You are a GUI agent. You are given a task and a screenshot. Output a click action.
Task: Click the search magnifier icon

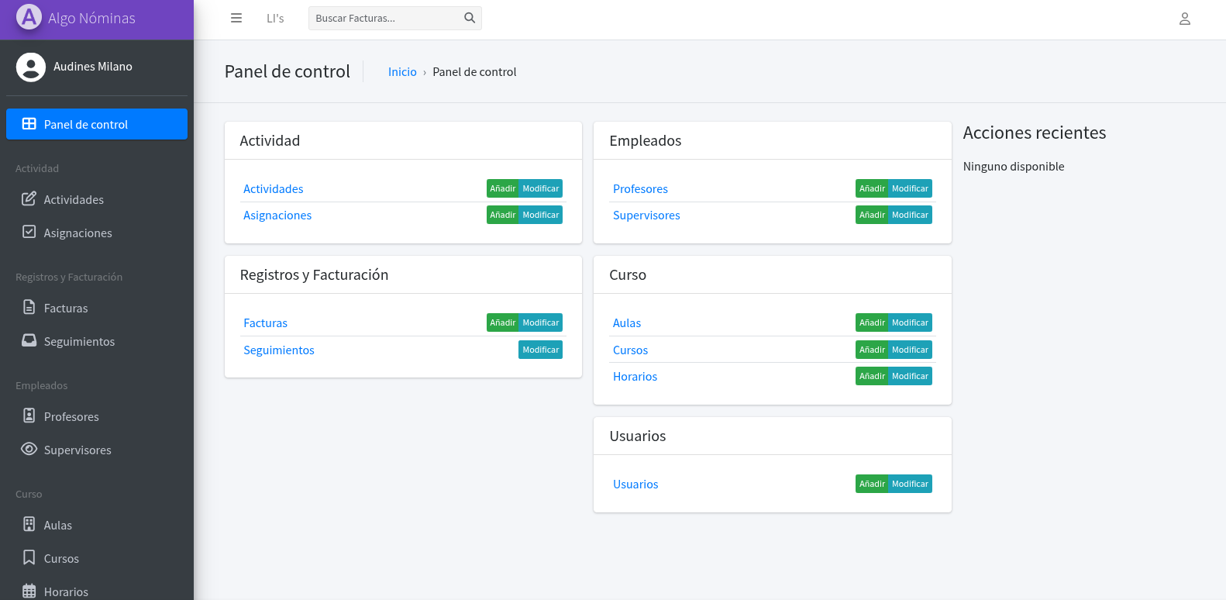[470, 18]
